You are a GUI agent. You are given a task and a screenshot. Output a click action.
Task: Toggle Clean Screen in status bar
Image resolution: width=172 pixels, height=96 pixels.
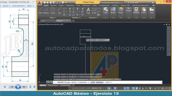click(x=166, y=88)
